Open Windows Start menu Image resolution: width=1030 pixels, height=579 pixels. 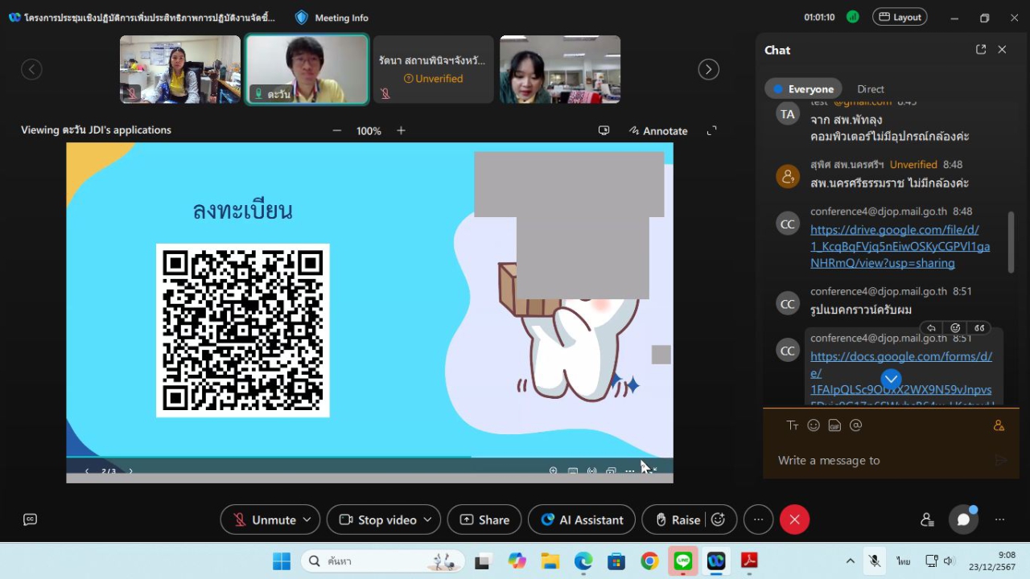pos(281,561)
